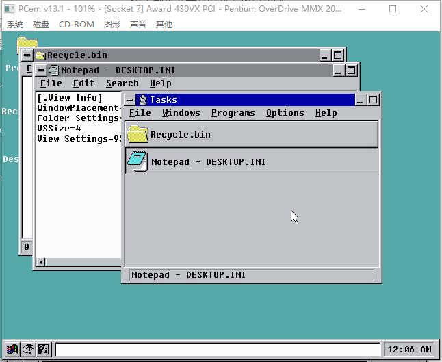Maximize the Notepad window
This screenshot has height=362, width=442.
352,70
